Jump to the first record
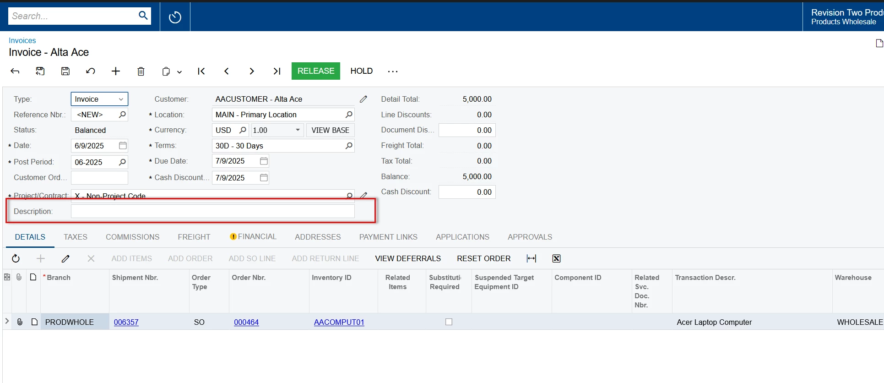 point(201,71)
